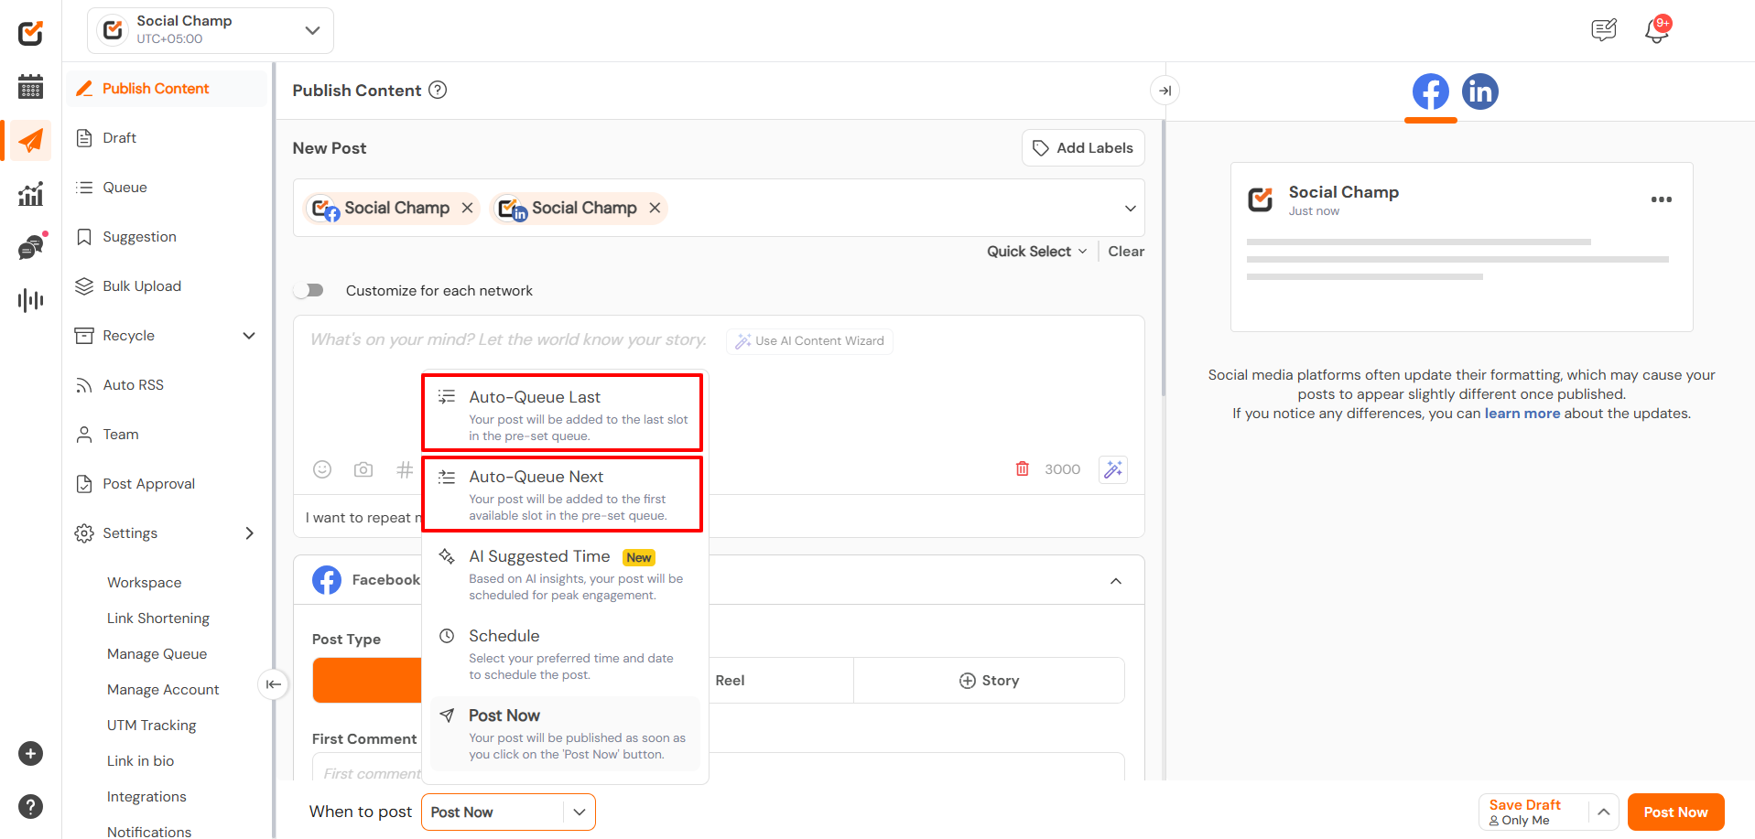Click the AI magic wand icon
The width and height of the screenshot is (1755, 839).
pos(1113,469)
